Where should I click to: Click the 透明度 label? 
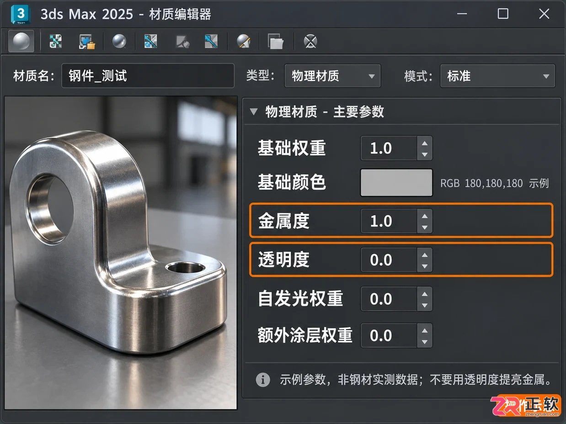point(284,260)
